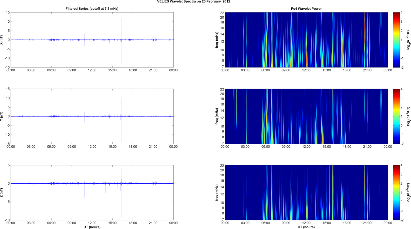Select the 'Y (nT)' axis label
411x229 pixels.
point(2,116)
